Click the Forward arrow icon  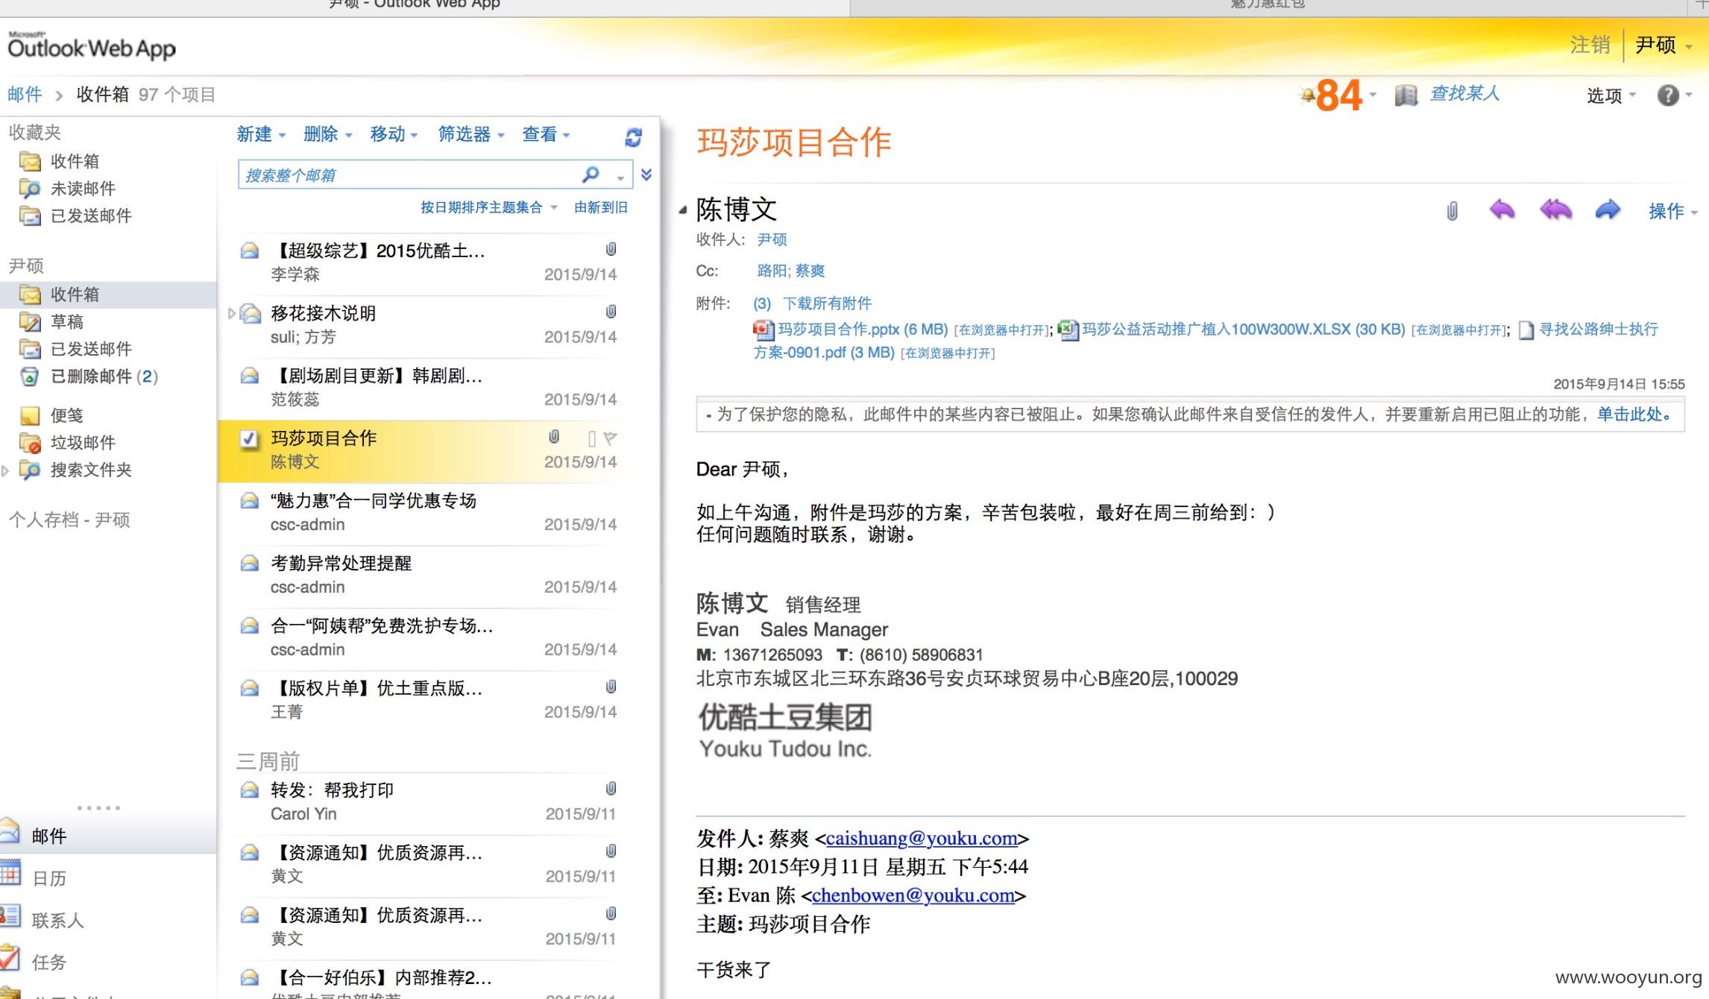1608,210
